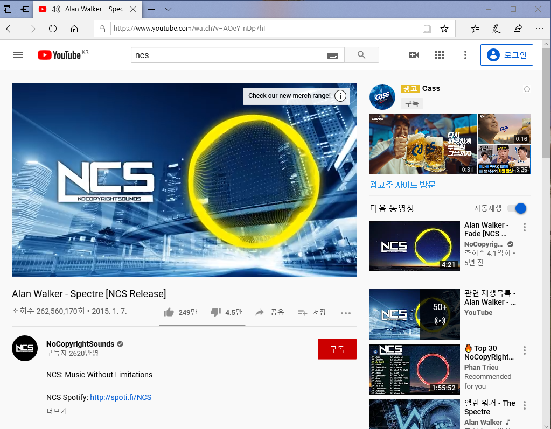551x429 pixels.
Task: Add page to favorites star
Action: pyautogui.click(x=444, y=29)
